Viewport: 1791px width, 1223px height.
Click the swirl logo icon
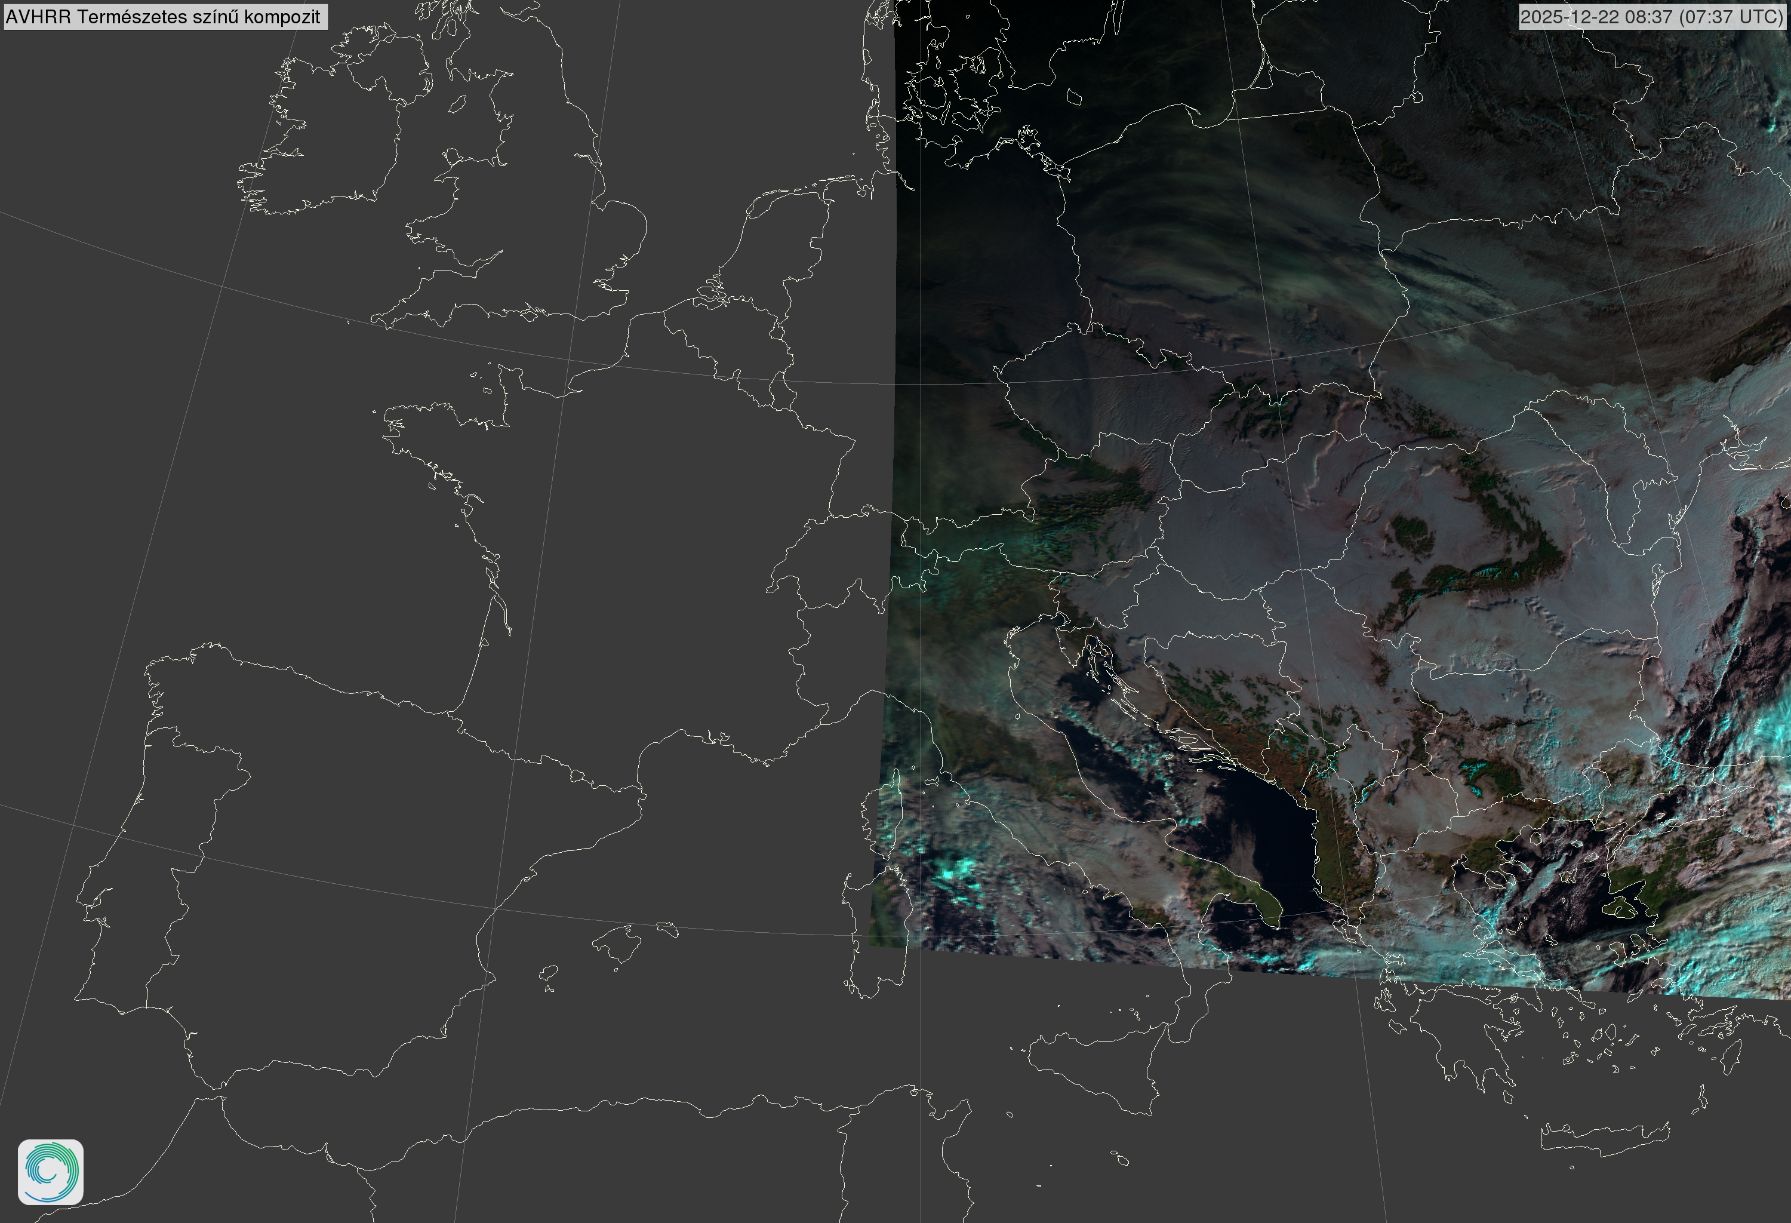pyautogui.click(x=51, y=1172)
